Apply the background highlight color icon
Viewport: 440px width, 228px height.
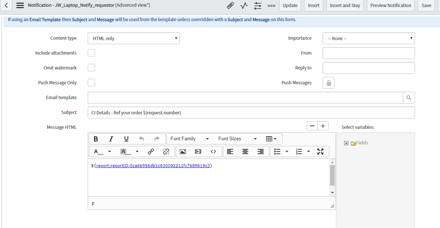tap(125, 152)
